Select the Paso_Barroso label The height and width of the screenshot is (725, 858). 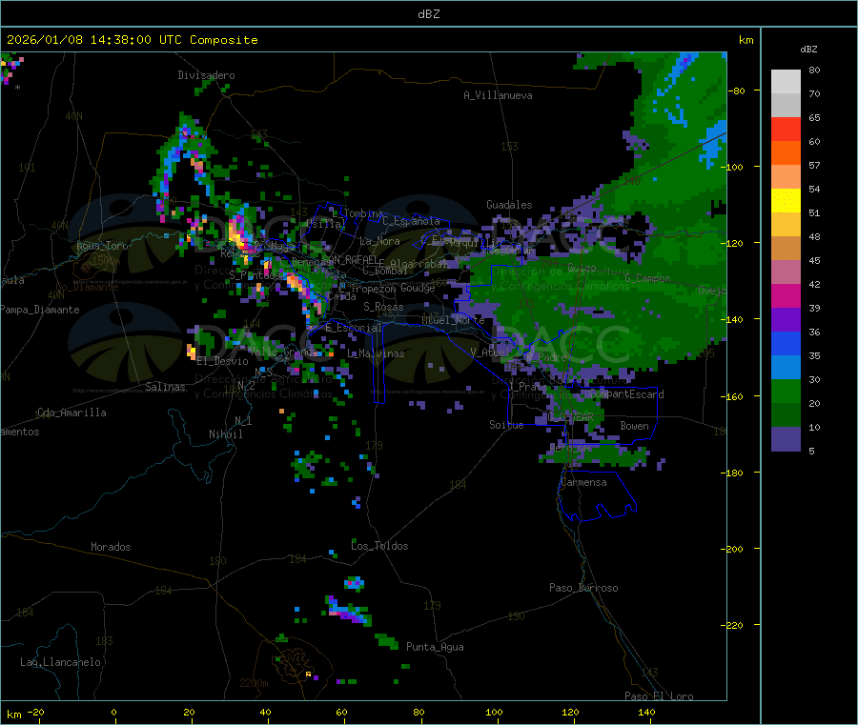pyautogui.click(x=583, y=588)
